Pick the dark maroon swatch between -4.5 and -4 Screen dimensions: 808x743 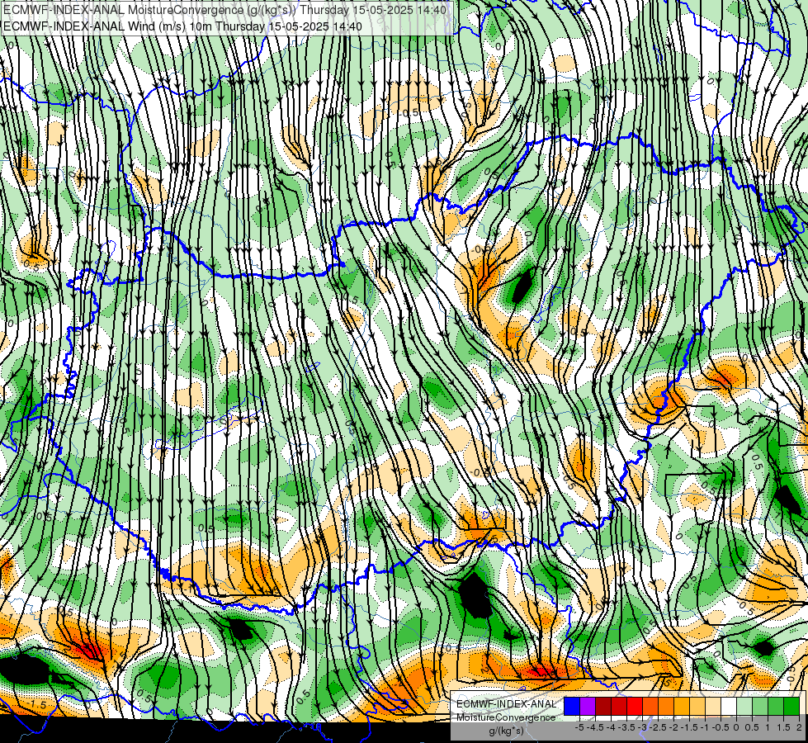[603, 707]
